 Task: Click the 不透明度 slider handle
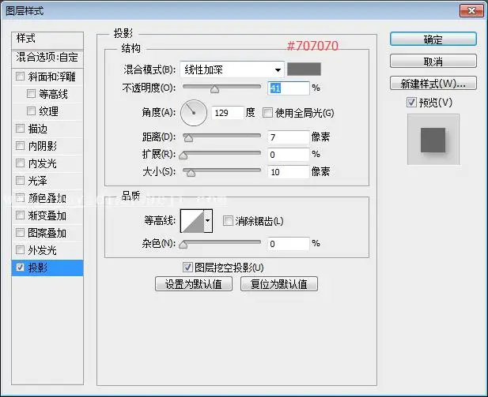pyautogui.click(x=215, y=89)
